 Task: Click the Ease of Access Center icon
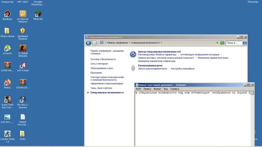[133, 54]
